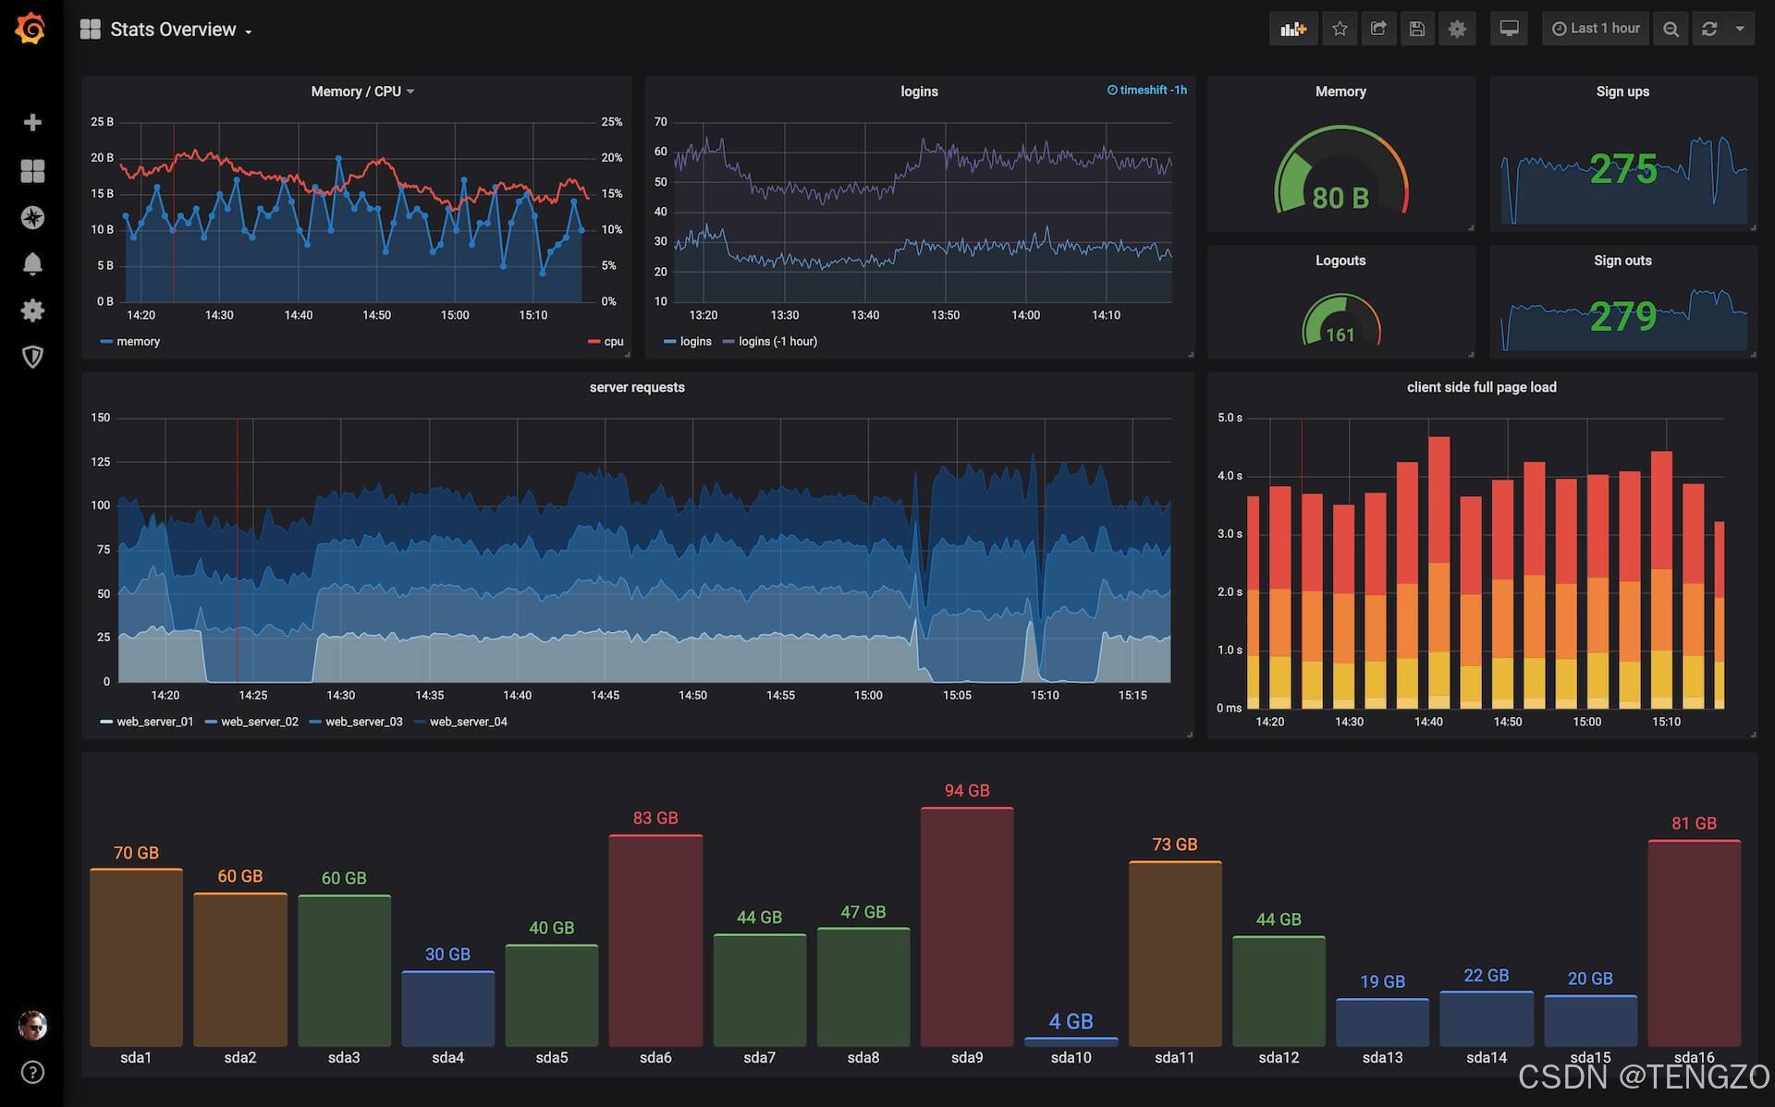The width and height of the screenshot is (1775, 1107).
Task: Save dashboard using the floppy disk icon
Action: [1417, 29]
